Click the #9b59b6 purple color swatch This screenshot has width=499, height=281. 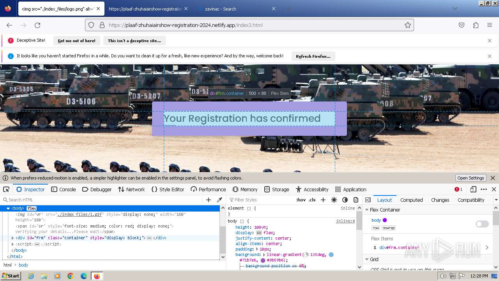263,260
